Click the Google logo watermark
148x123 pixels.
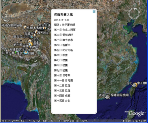point(136,113)
